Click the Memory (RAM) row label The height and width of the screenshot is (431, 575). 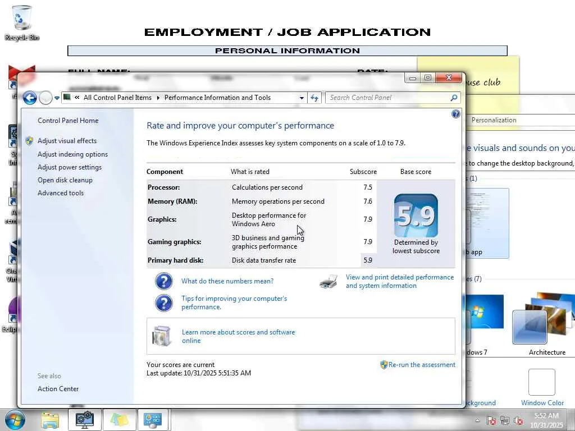(172, 201)
